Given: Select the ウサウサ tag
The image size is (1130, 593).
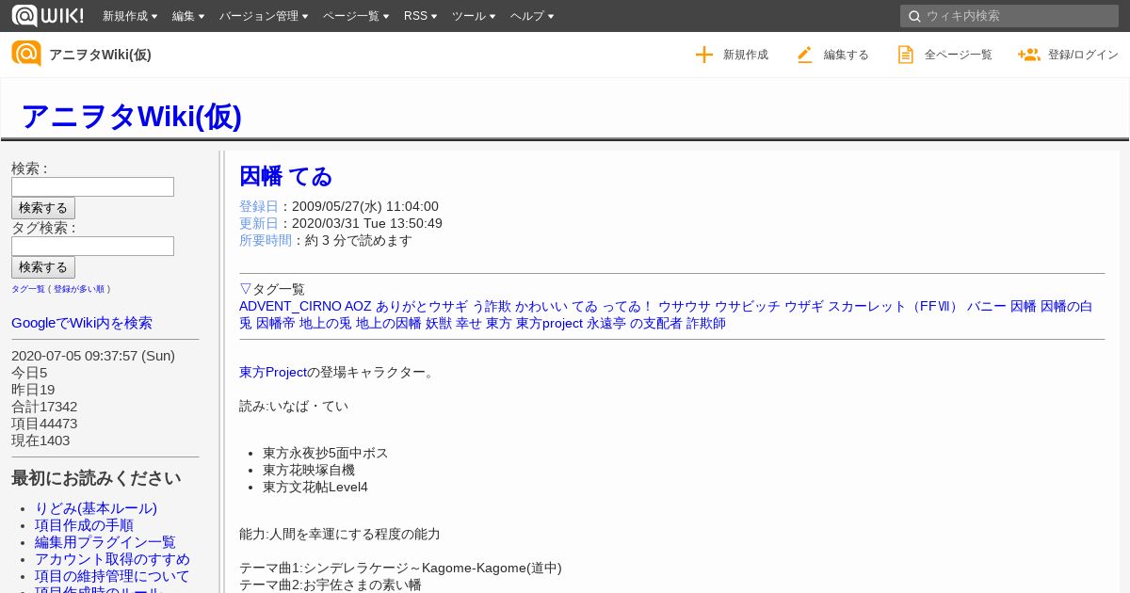Looking at the screenshot, I should (x=685, y=306).
